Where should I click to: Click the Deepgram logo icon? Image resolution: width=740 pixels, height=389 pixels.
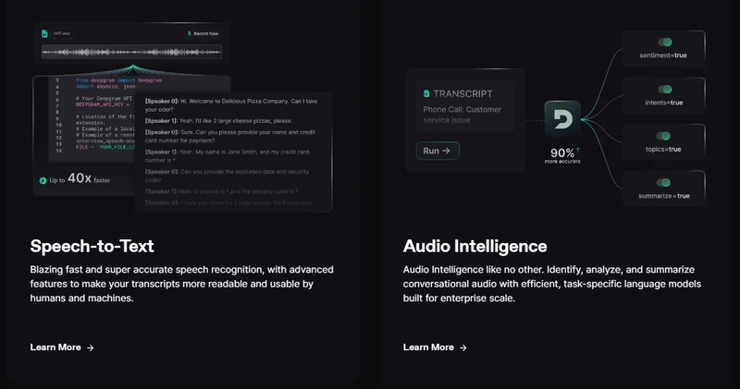click(x=562, y=119)
